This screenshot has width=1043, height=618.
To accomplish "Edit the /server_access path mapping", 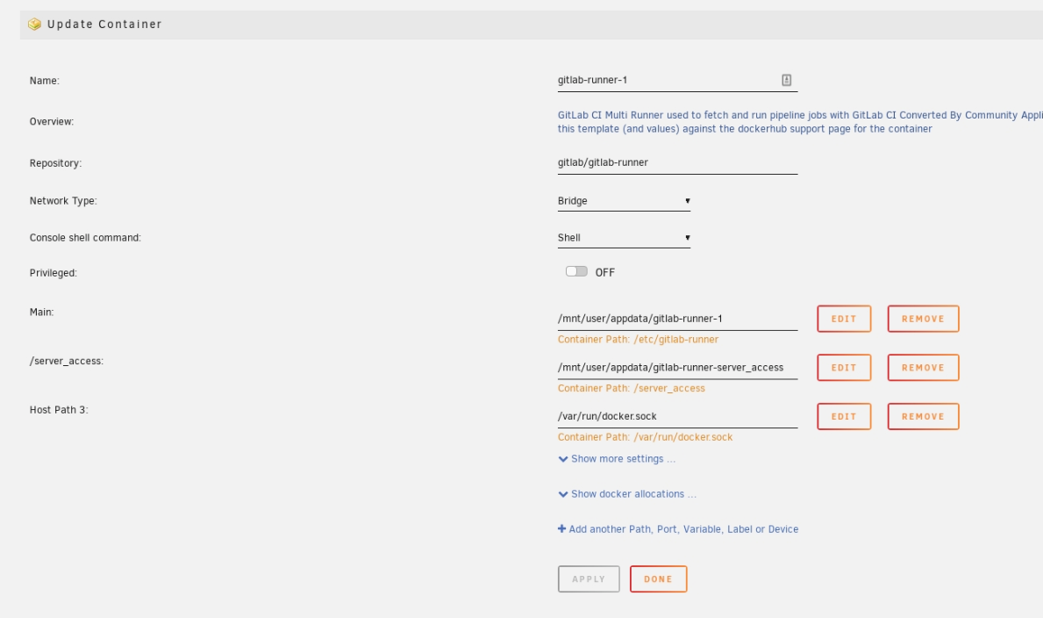I will [844, 368].
